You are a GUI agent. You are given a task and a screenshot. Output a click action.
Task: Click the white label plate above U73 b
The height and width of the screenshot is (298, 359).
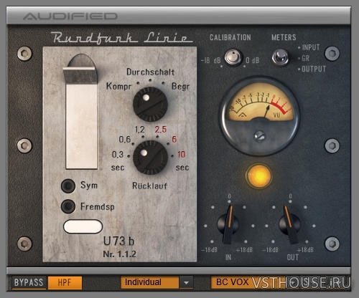pyautogui.click(x=83, y=226)
